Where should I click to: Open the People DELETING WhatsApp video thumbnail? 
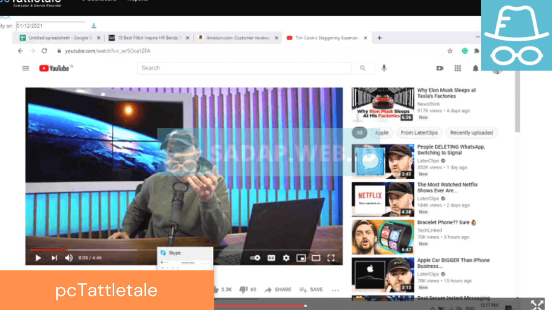(x=383, y=161)
